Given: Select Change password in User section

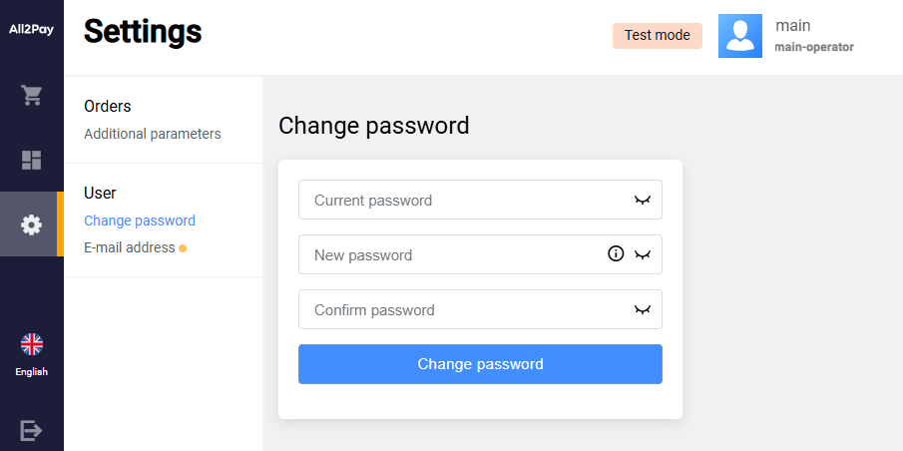Looking at the screenshot, I should [140, 221].
